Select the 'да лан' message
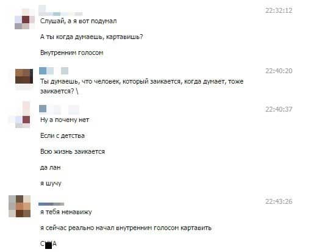Screen dimensions: 310x252 (50, 167)
